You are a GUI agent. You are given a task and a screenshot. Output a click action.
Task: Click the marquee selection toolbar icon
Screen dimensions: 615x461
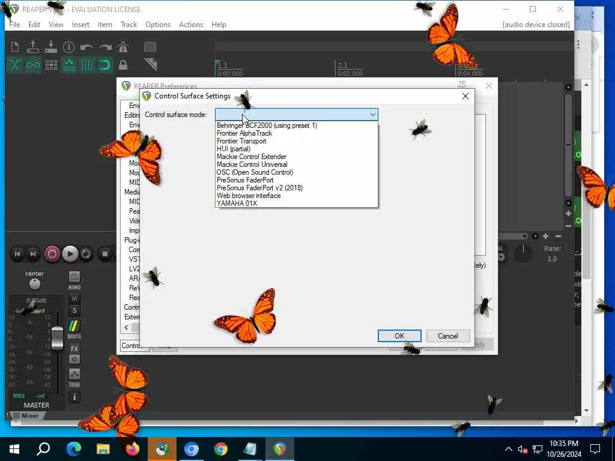(150, 47)
